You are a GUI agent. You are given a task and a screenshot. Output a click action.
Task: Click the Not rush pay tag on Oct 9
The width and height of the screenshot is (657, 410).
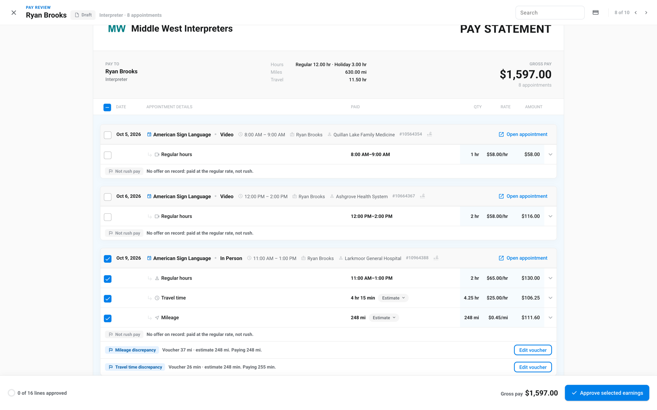(124, 334)
